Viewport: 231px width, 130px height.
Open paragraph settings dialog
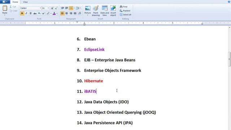79,13
